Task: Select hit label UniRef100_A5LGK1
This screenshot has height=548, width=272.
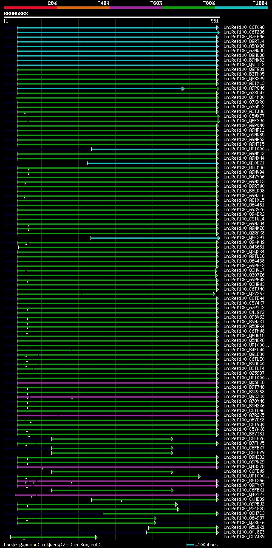Action: point(244,527)
